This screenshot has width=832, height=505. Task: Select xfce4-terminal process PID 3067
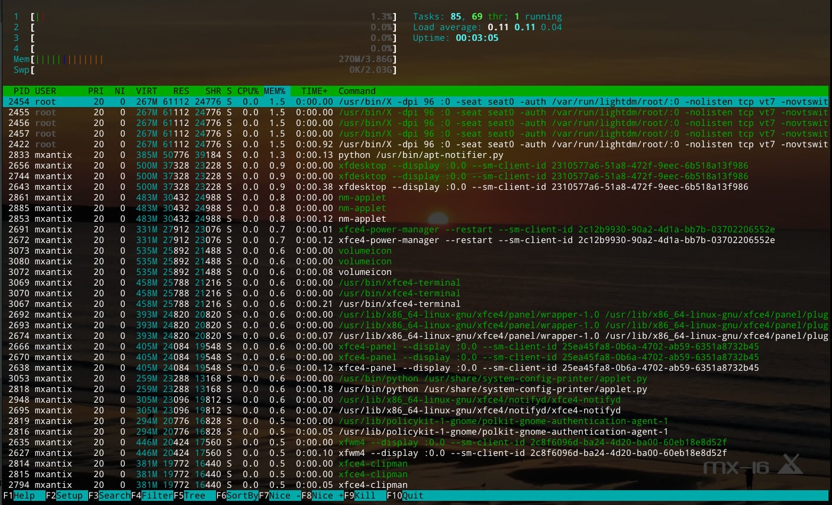pyautogui.click(x=415, y=304)
